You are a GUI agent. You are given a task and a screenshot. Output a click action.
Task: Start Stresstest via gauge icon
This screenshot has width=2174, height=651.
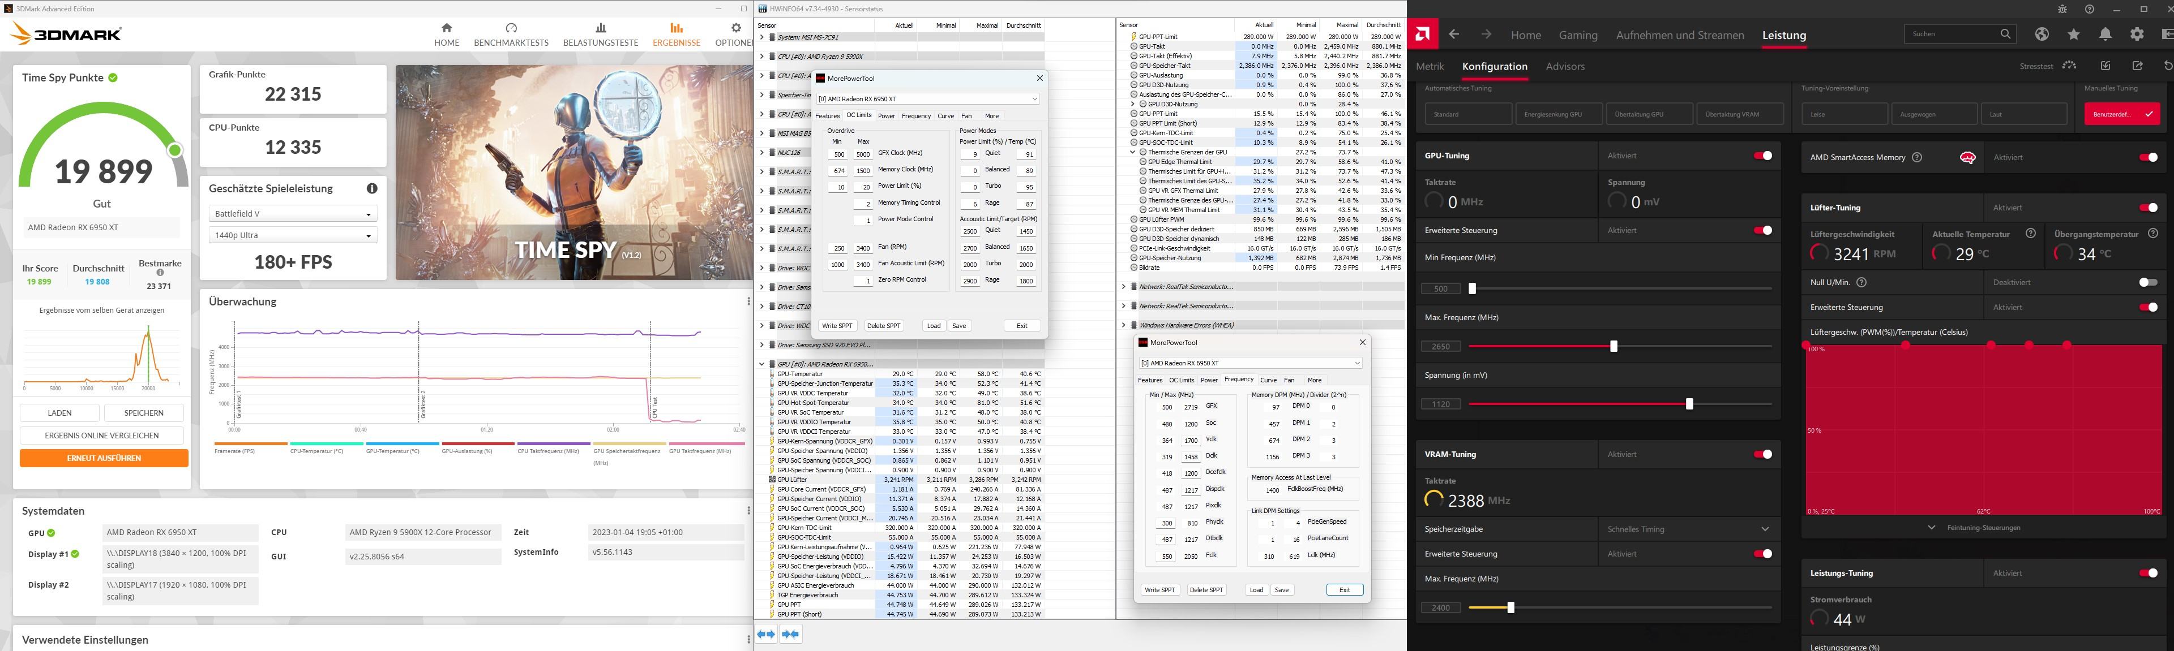tap(2069, 65)
